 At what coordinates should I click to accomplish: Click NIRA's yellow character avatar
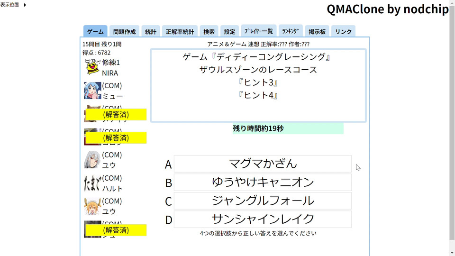pos(92,67)
